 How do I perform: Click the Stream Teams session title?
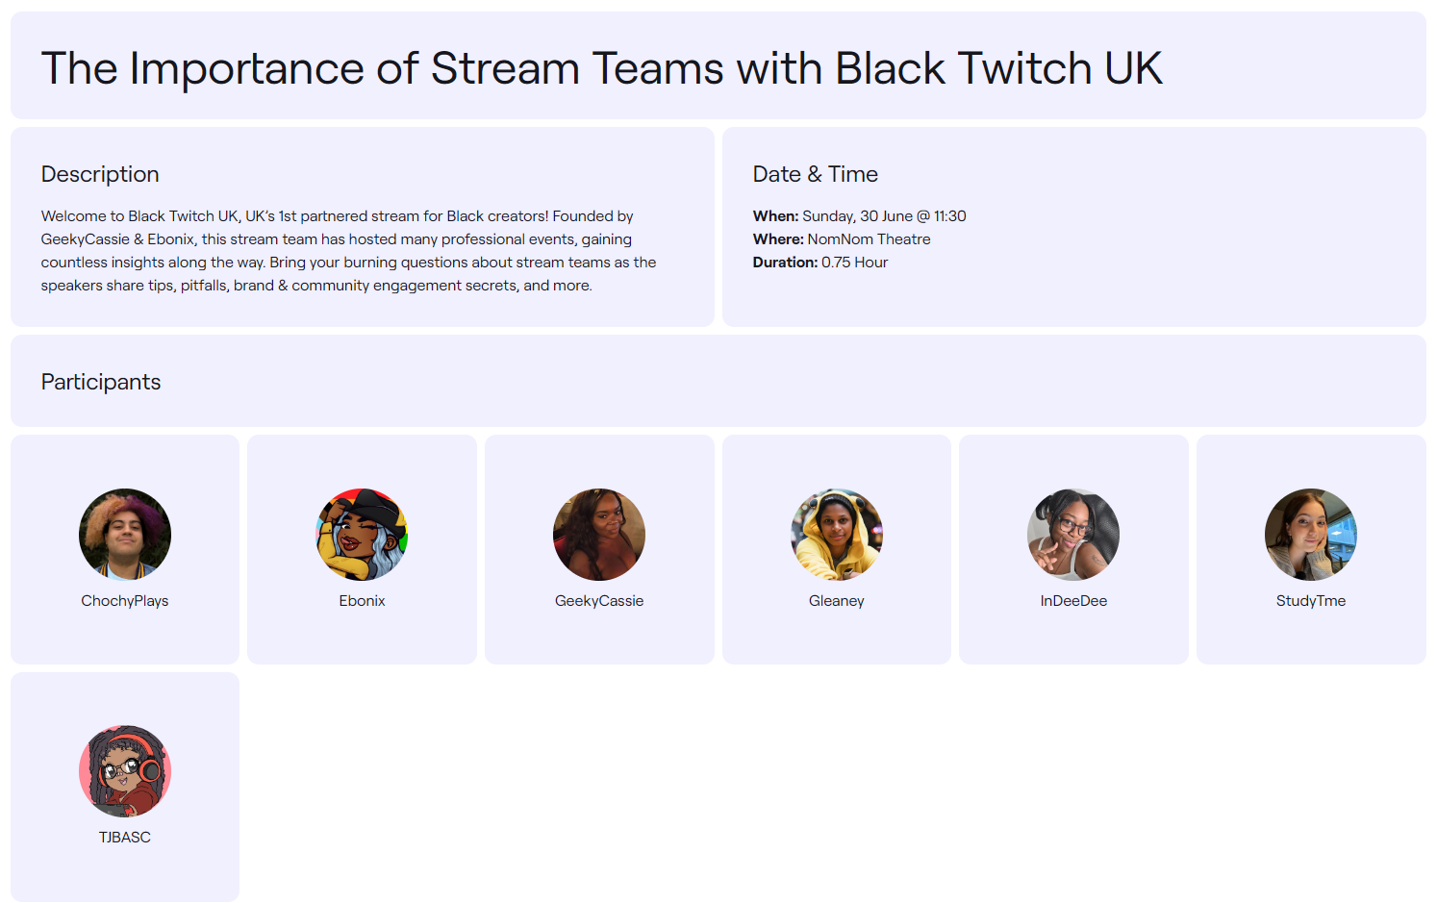[x=602, y=68]
